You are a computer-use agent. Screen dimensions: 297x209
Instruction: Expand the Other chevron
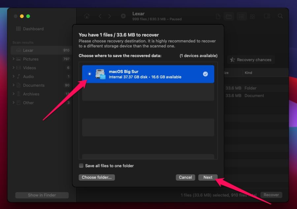click(x=14, y=102)
